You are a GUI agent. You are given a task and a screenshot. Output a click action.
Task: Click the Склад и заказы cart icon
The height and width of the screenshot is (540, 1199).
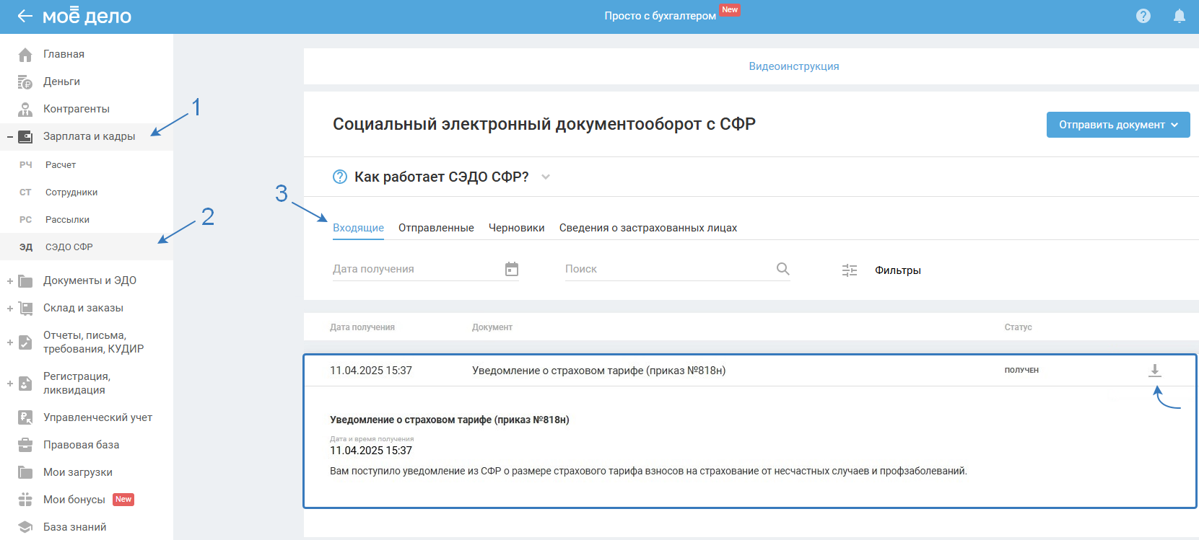[25, 308]
